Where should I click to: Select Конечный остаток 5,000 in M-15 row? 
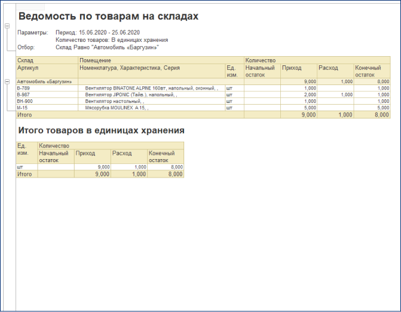click(x=372, y=108)
